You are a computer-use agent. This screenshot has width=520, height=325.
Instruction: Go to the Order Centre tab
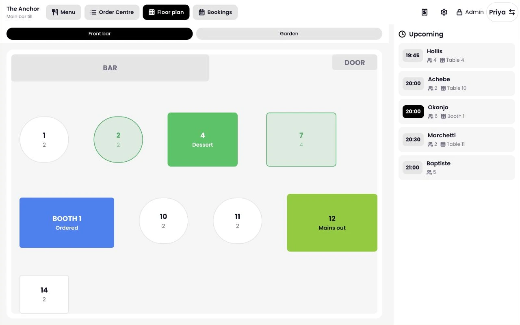pyautogui.click(x=112, y=12)
